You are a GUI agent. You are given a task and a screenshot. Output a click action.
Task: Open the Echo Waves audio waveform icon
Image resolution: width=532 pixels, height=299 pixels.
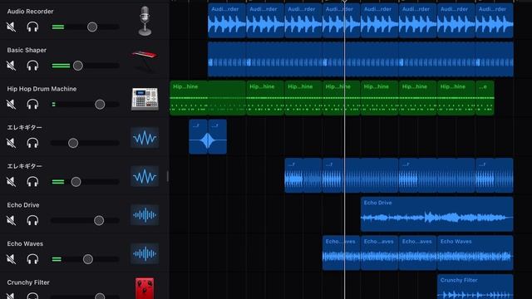(x=145, y=253)
